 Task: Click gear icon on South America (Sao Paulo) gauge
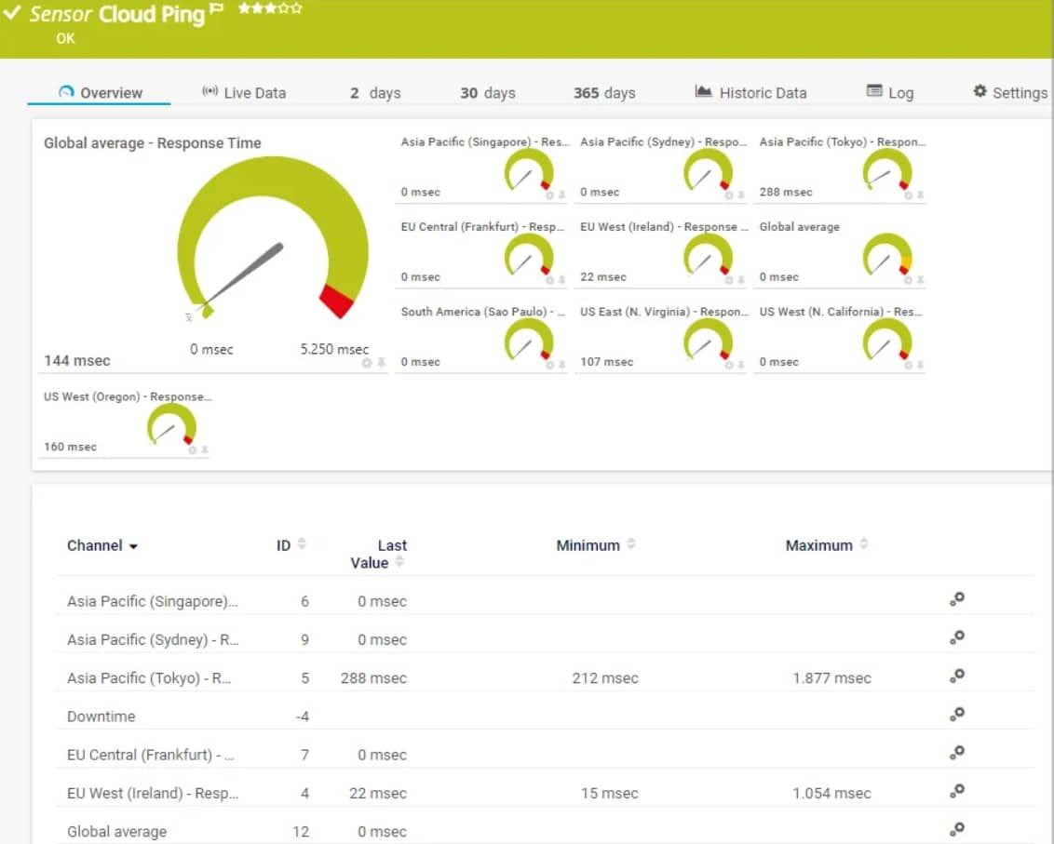pyautogui.click(x=550, y=365)
